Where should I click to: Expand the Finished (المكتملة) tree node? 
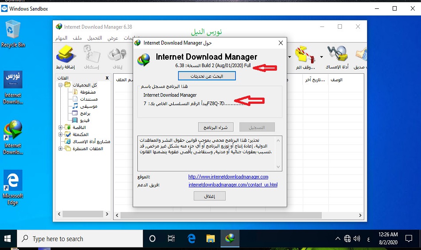(60, 134)
